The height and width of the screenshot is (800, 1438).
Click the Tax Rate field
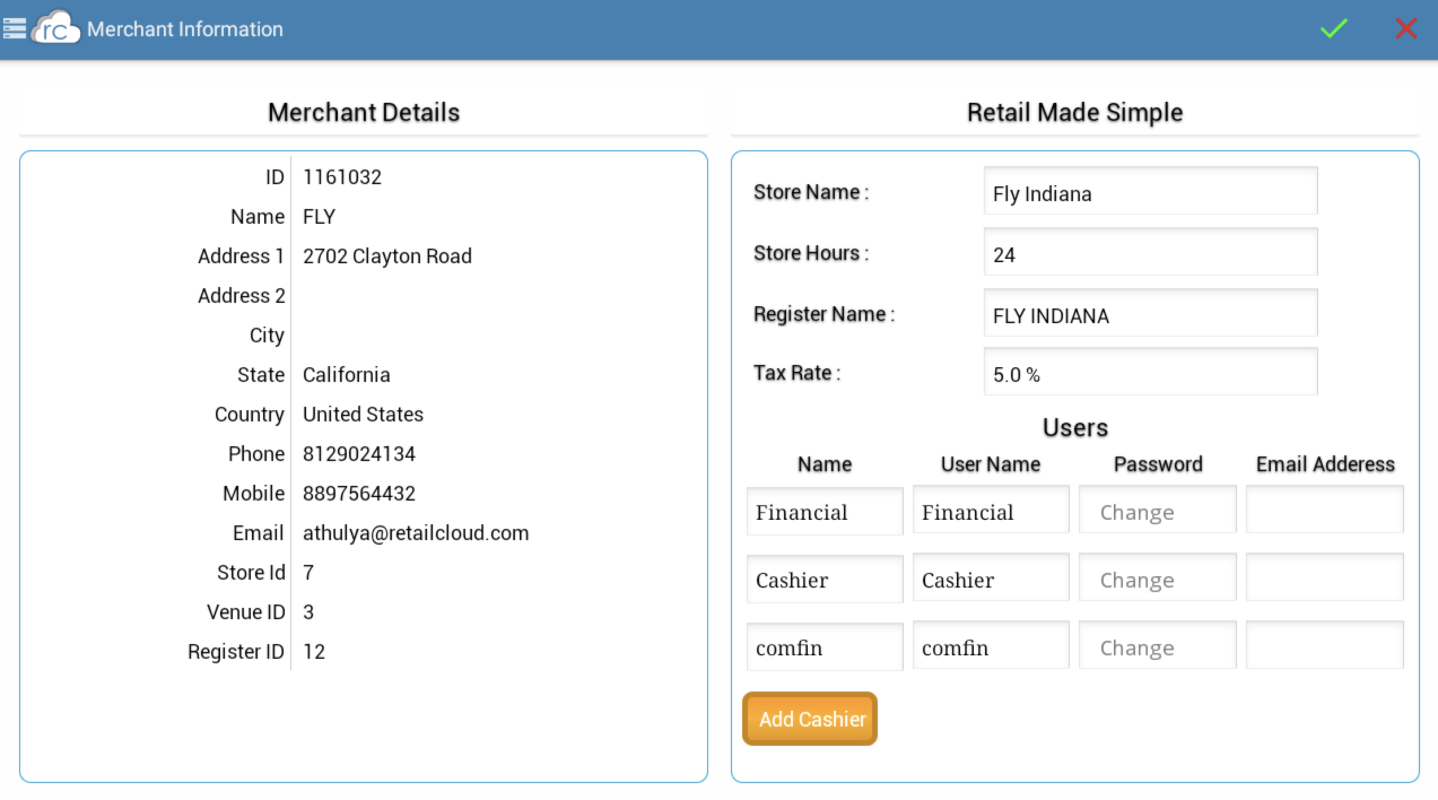[x=1150, y=372]
